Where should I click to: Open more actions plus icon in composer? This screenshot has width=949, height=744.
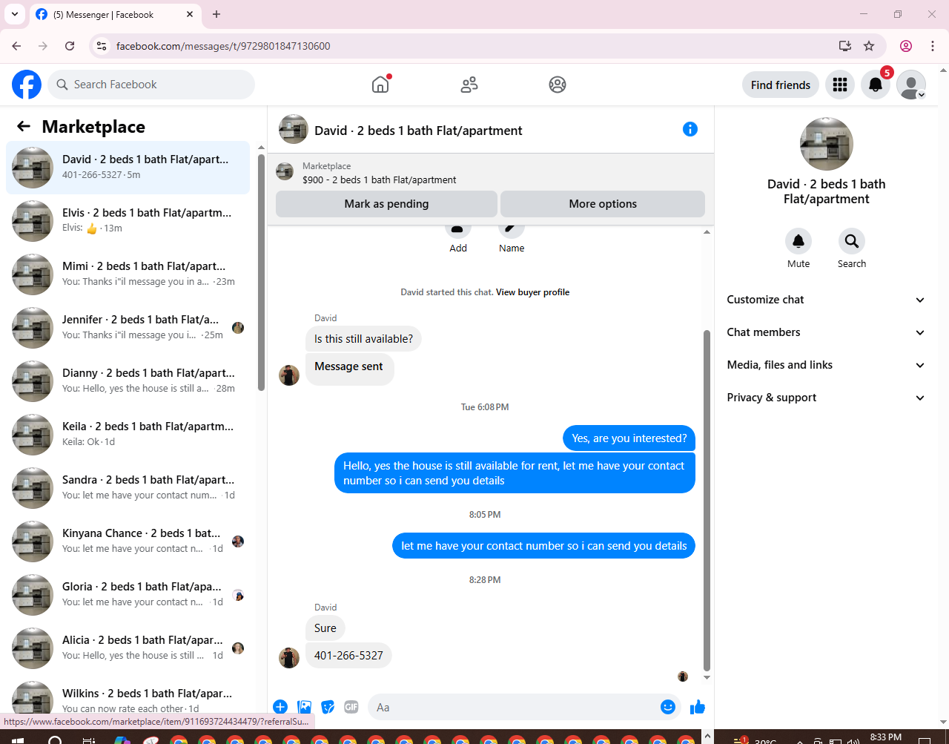pos(280,707)
